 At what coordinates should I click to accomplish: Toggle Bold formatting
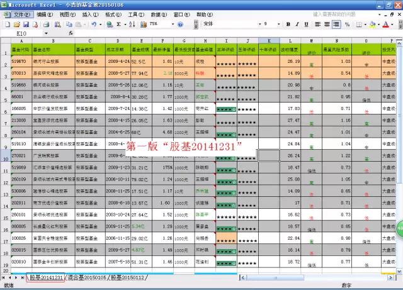[x=288, y=25]
